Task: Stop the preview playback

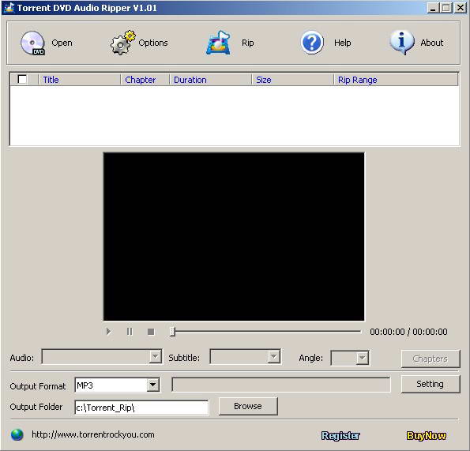Action: pyautogui.click(x=151, y=332)
